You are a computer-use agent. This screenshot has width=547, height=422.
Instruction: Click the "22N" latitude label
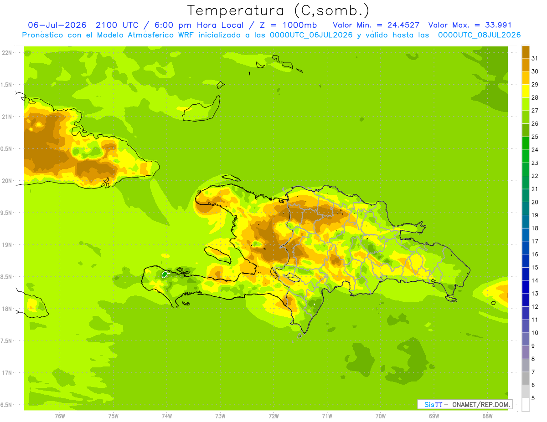7,53
